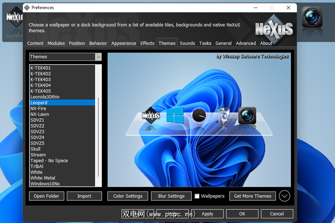Switch to the Appearance tab
Viewport: 335px width, 223px height.
click(x=124, y=43)
